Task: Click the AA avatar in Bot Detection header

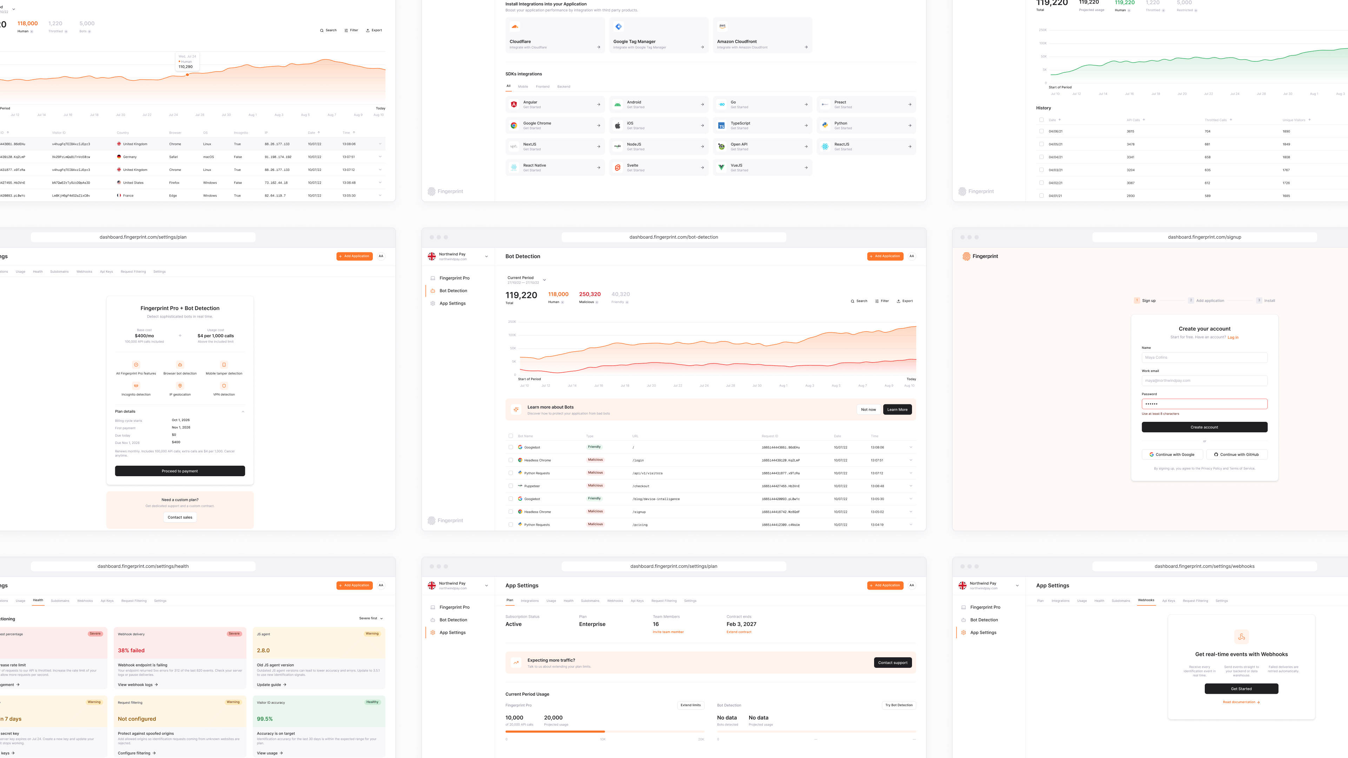Action: pos(912,256)
